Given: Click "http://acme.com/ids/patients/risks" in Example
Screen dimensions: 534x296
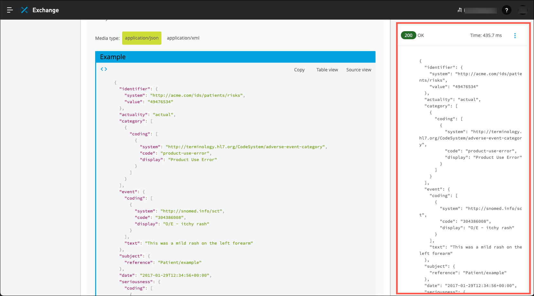Looking at the screenshot, I should (196, 95).
